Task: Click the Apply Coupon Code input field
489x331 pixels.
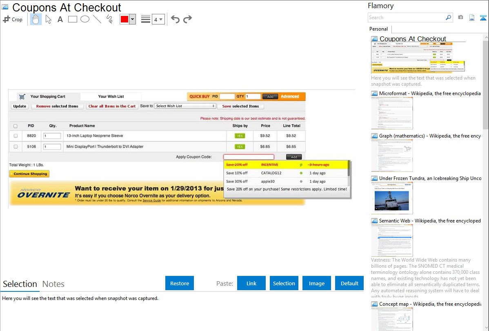Action: click(x=249, y=157)
